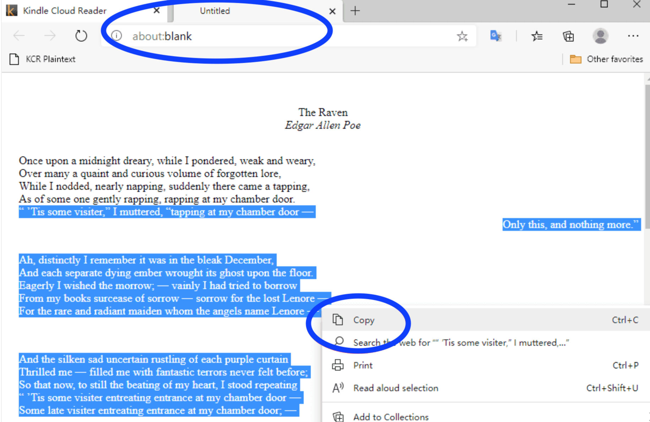
Task: Click the line 'Once upon a midnight dreary'
Action: tap(167, 161)
